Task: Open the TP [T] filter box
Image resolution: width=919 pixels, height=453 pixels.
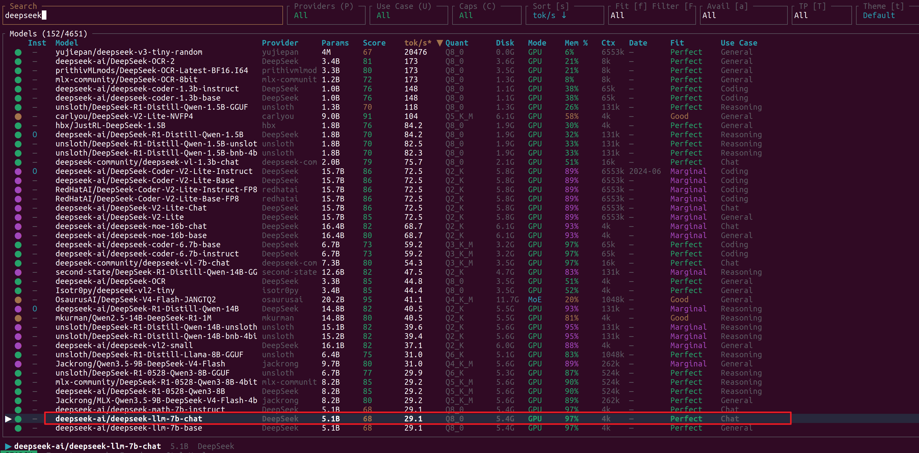Action: click(x=822, y=15)
